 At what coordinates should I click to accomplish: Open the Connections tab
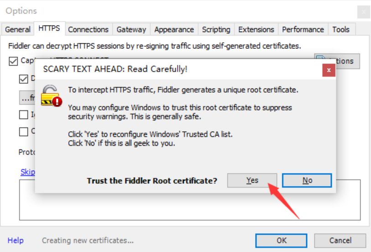point(88,29)
